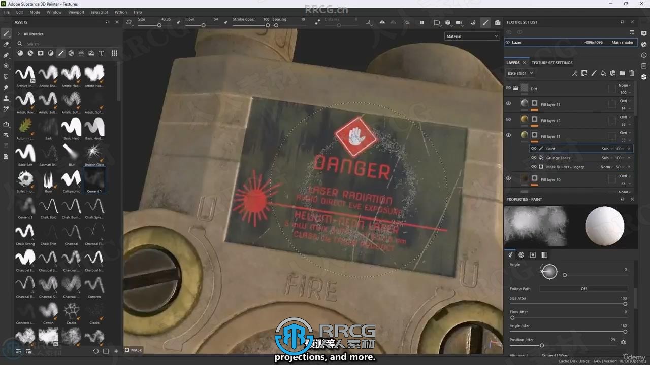Select the Broken Glass brush thumbnail
The image size is (650, 365).
pos(94,154)
